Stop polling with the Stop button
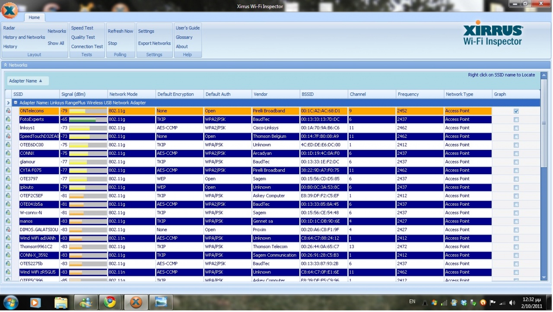 pyautogui.click(x=112, y=43)
